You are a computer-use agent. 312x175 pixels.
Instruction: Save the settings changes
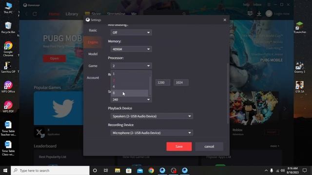click(x=179, y=146)
